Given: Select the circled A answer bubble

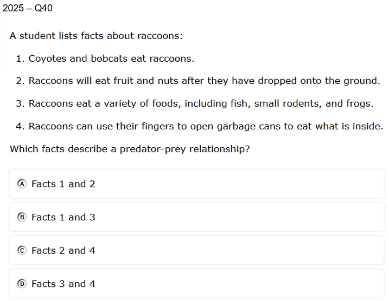Looking at the screenshot, I should pos(22,184).
